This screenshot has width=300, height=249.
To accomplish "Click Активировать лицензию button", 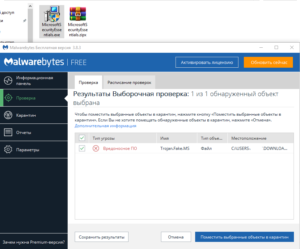I will (207, 62).
